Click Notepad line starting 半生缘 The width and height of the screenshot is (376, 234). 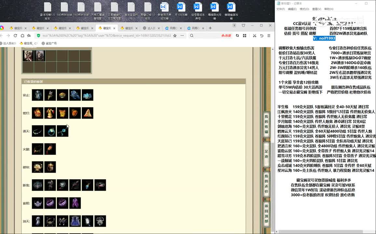(323, 107)
